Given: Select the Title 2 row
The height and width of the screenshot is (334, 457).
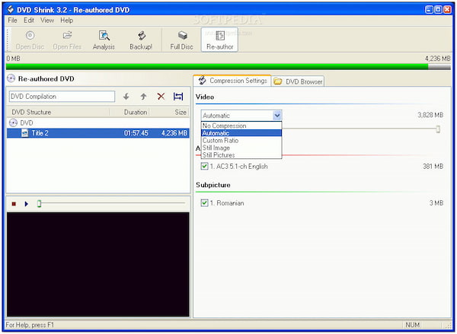Looking at the screenshot, I should click(98, 133).
